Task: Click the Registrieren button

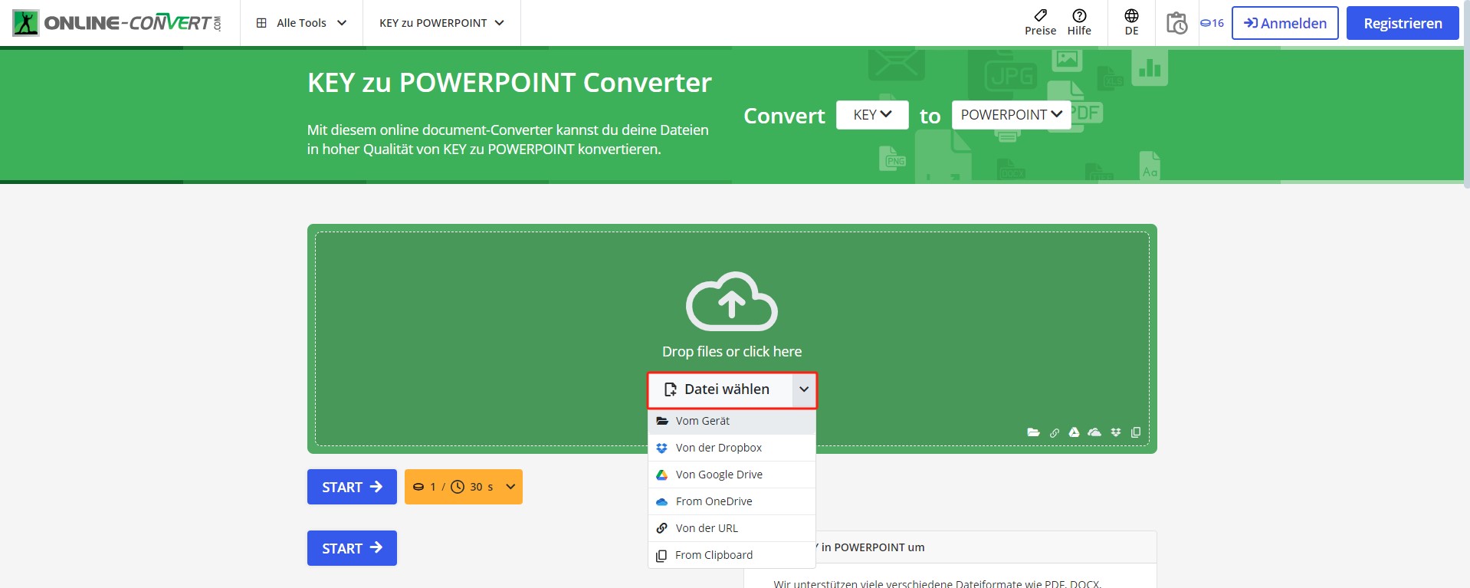Action: click(1403, 23)
